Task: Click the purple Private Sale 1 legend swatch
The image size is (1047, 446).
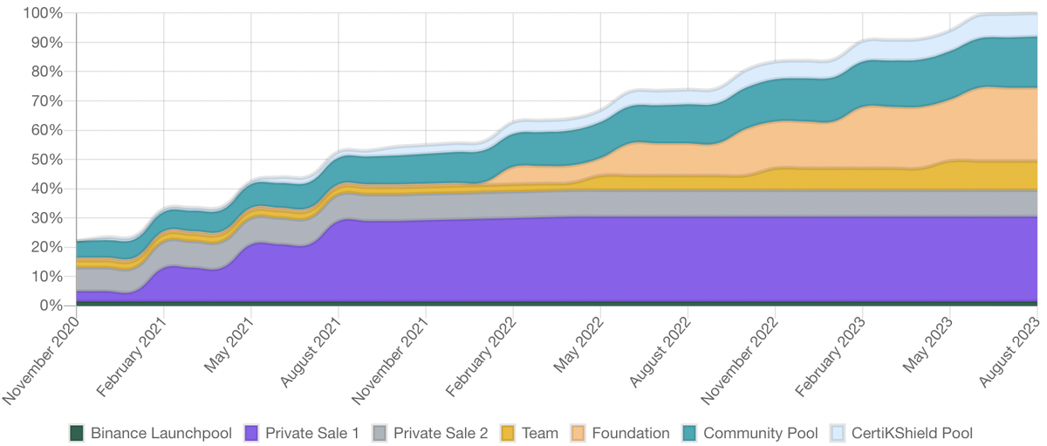Action: pos(252,433)
